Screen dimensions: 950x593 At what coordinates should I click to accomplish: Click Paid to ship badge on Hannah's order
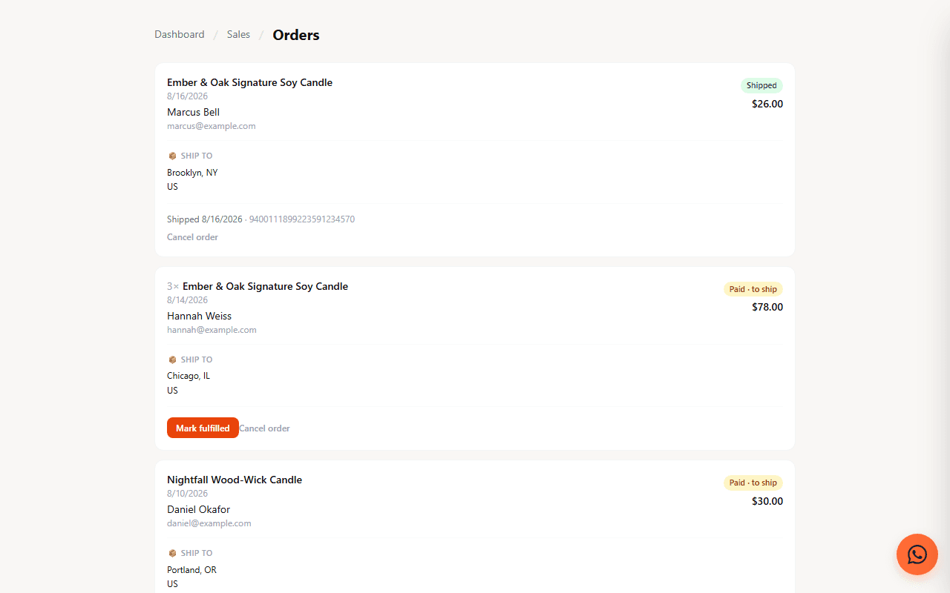753,289
